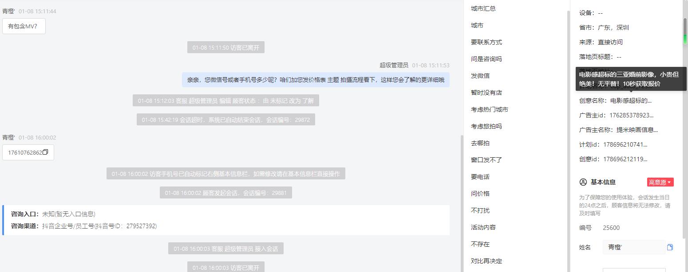Open the 高意愿 dropdown tag
The width and height of the screenshot is (688, 272).
coord(660,182)
